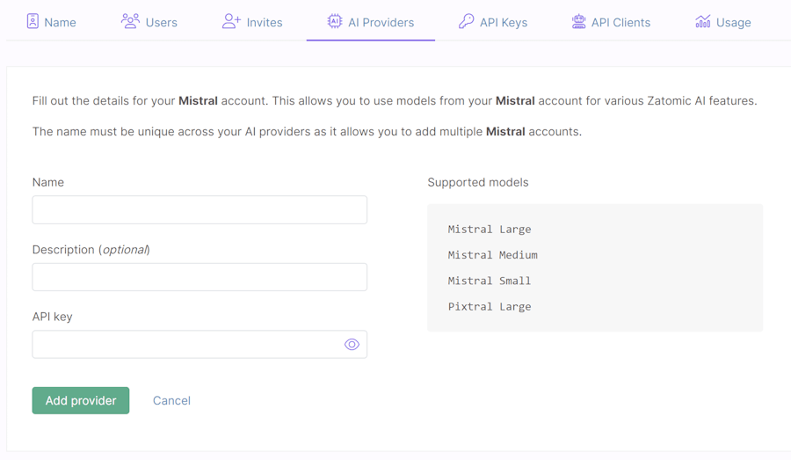791x460 pixels.
Task: Click the API Keys key icon
Action: pyautogui.click(x=466, y=21)
